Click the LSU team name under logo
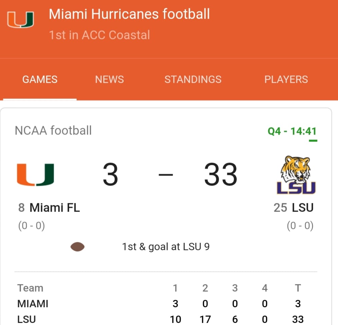The height and width of the screenshot is (325, 338). tap(302, 208)
